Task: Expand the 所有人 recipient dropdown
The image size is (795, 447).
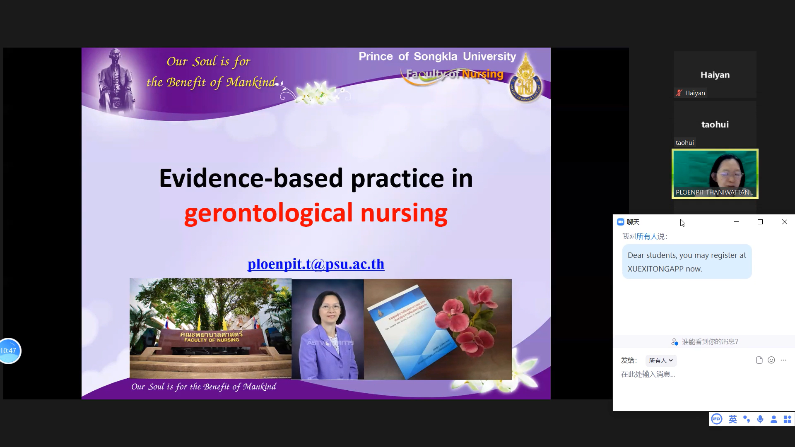Action: (x=661, y=360)
